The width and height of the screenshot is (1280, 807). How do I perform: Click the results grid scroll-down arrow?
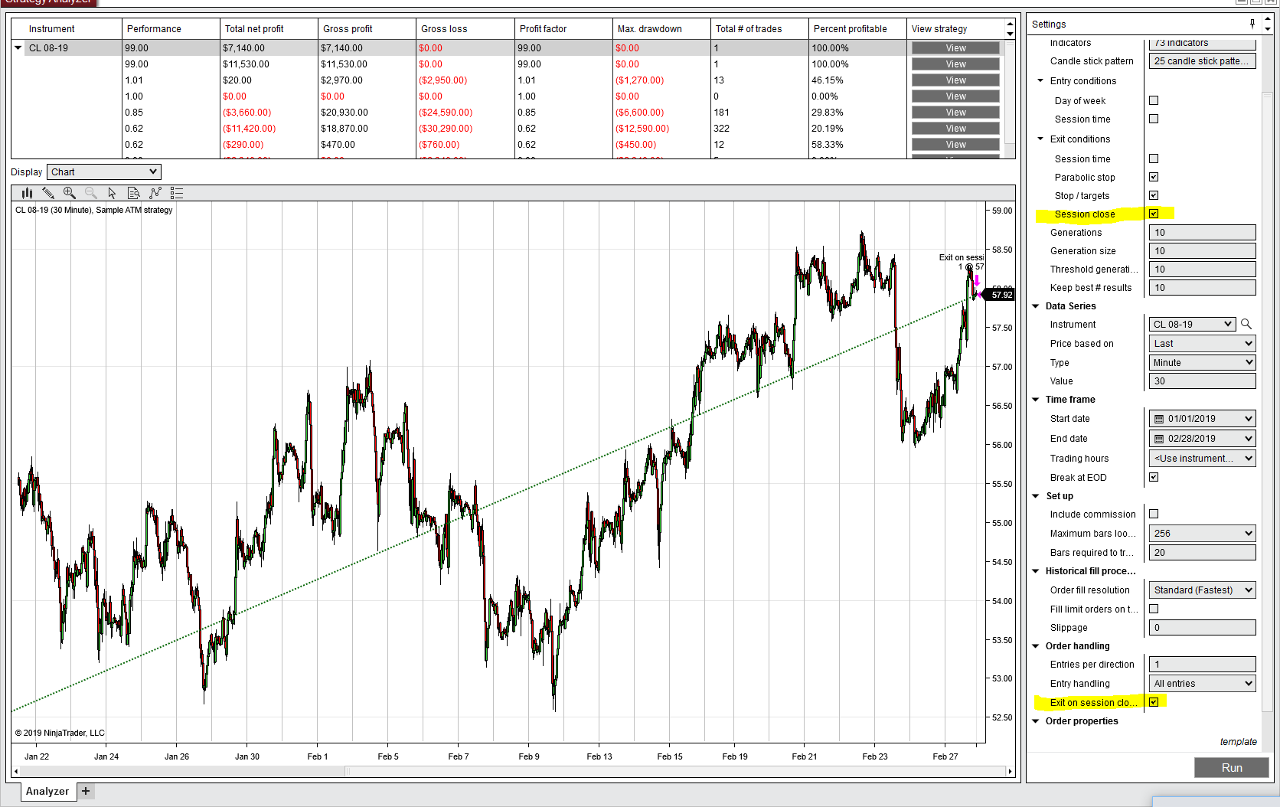[x=1010, y=34]
